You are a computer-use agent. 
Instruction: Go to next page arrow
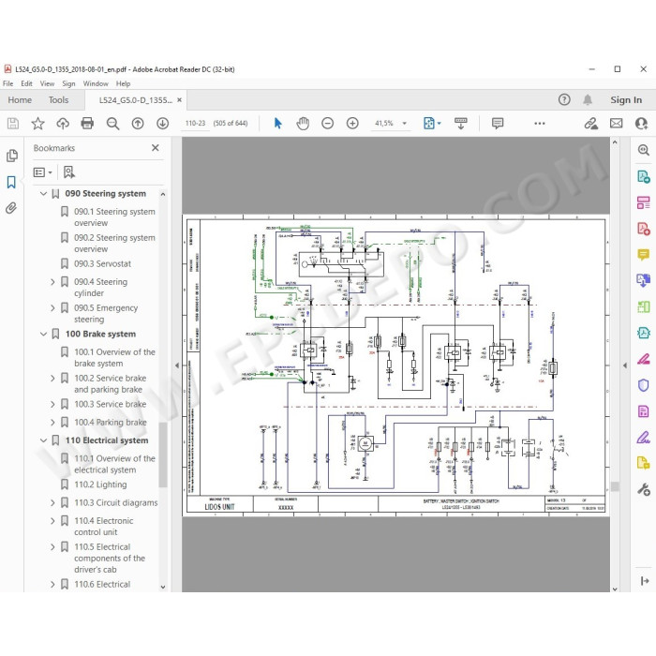(163, 123)
